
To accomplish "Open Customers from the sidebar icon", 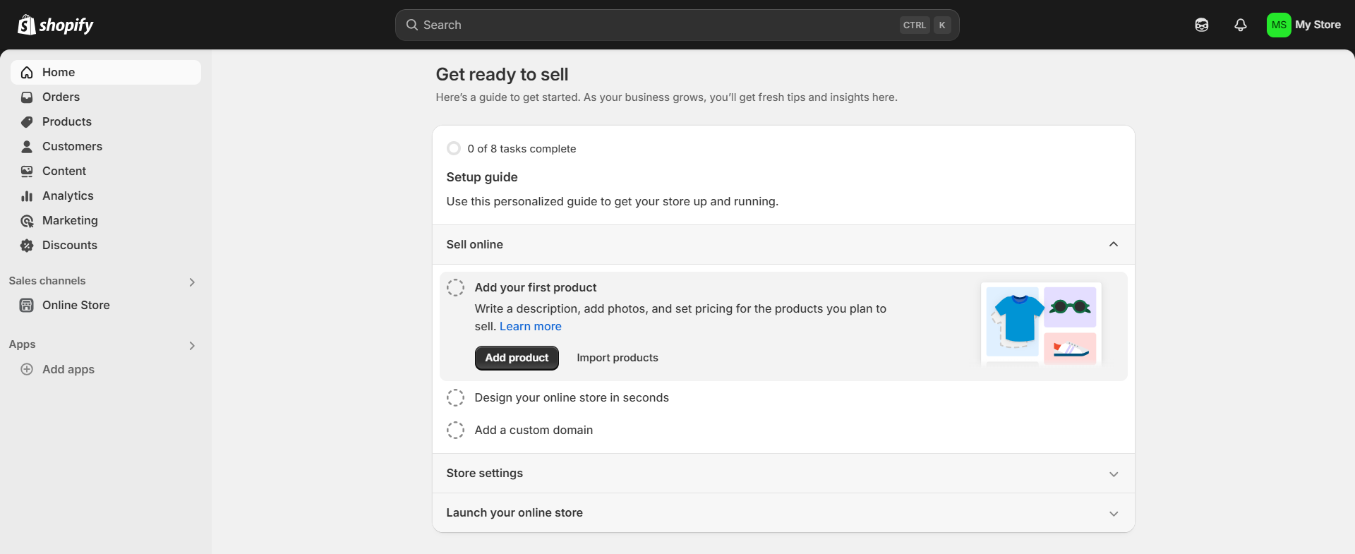I will point(26,146).
